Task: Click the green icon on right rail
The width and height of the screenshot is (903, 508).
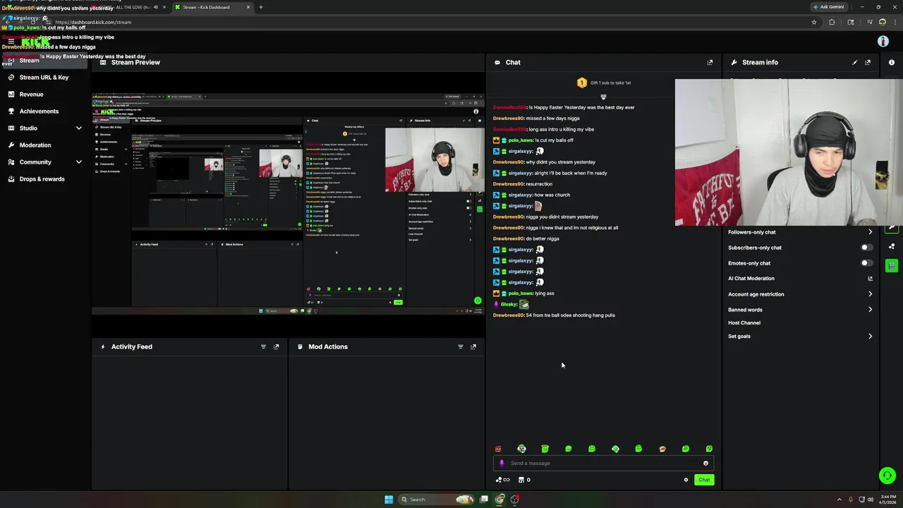Action: click(892, 265)
